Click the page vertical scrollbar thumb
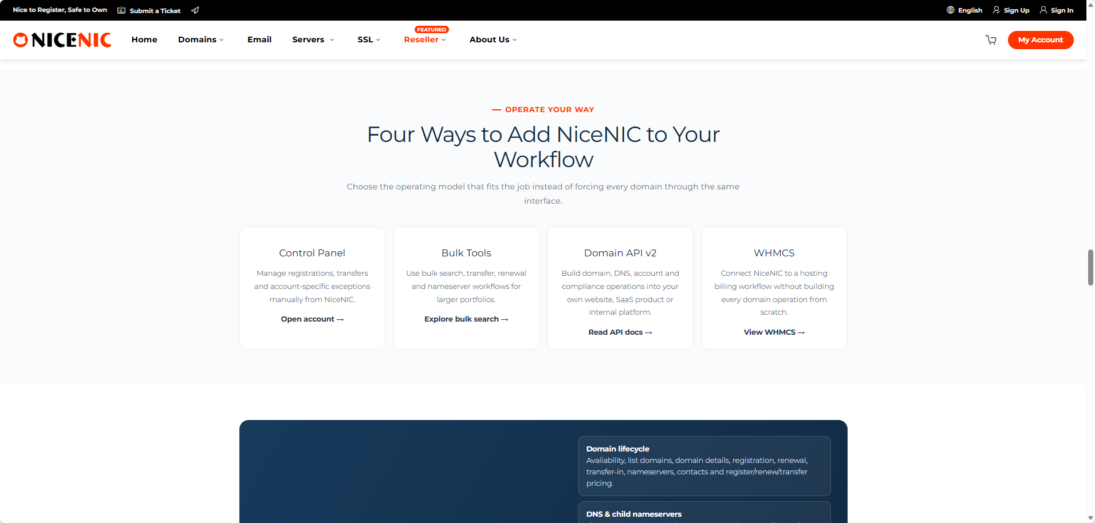1095x523 pixels. coord(1090,267)
